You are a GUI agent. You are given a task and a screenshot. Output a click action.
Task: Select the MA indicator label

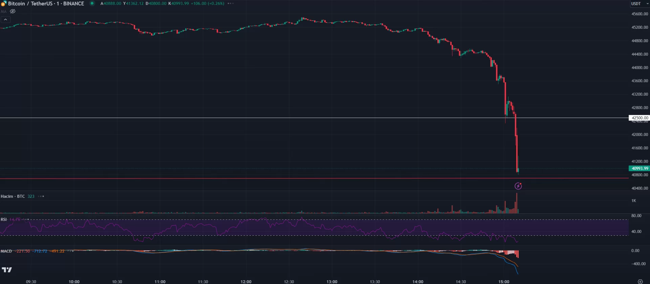(x=3, y=11)
